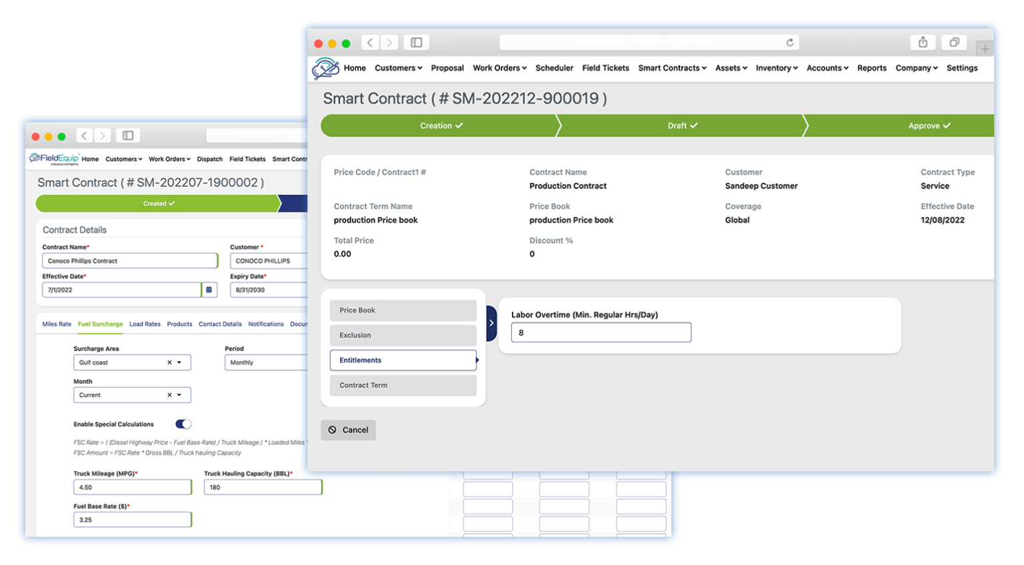Click the tab overview icon at top right
The height and width of the screenshot is (565, 1024).
[954, 41]
